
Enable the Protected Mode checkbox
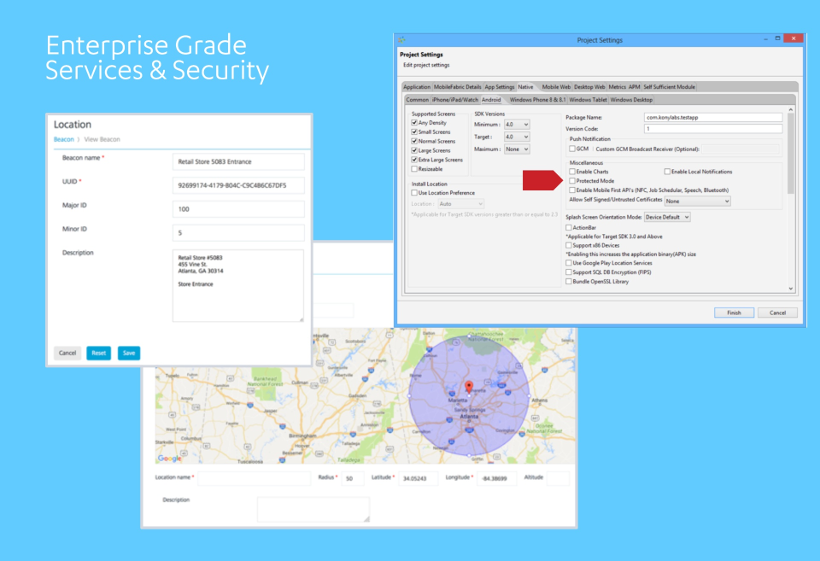pos(573,181)
